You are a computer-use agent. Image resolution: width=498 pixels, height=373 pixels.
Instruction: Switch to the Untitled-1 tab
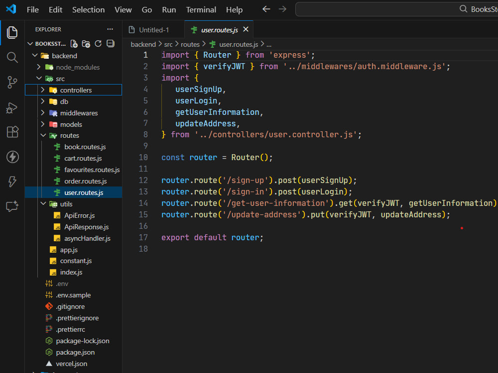(x=153, y=30)
